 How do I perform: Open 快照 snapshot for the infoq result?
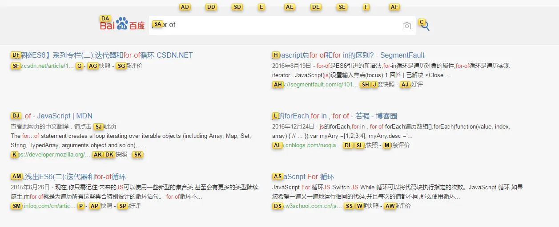(x=101, y=206)
